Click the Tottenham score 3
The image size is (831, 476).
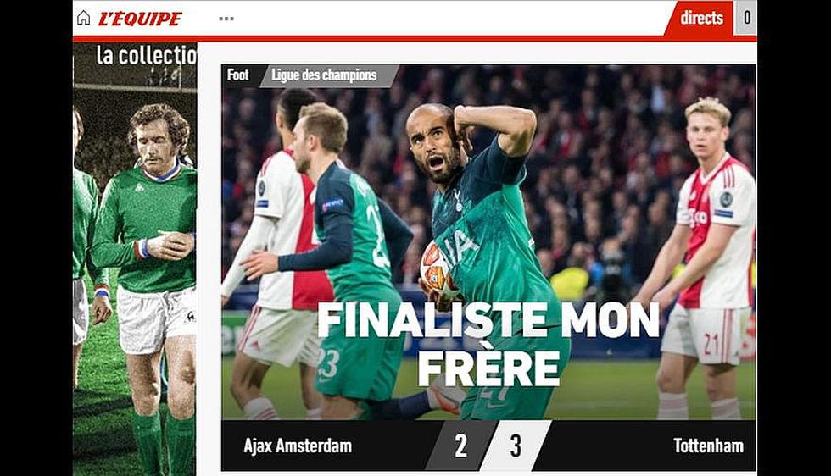(x=516, y=446)
